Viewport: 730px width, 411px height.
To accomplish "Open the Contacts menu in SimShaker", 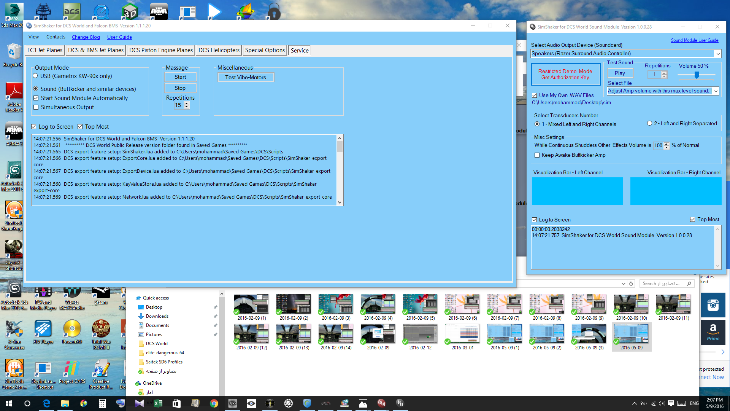I will tap(56, 37).
